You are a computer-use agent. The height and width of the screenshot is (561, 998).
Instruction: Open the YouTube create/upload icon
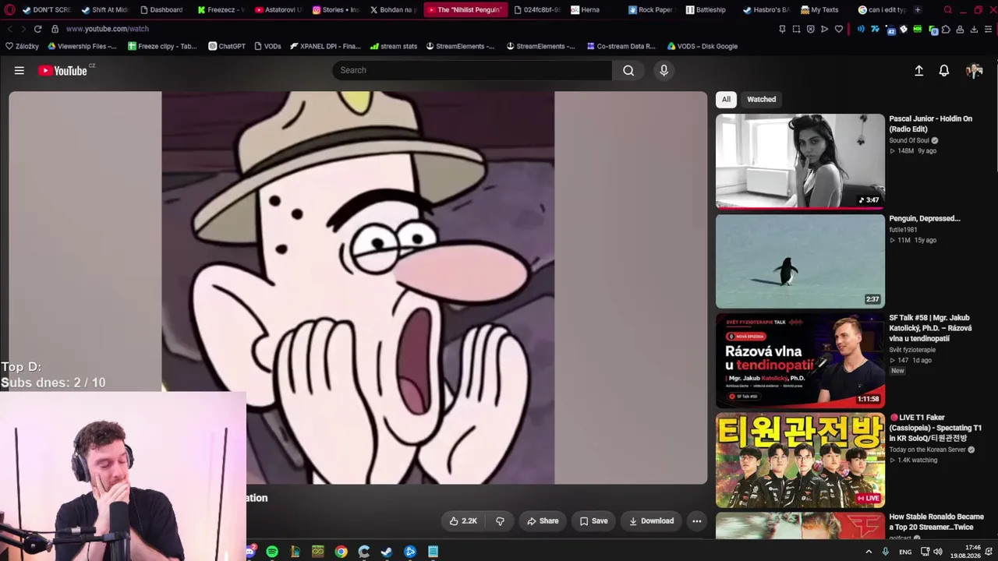pyautogui.click(x=918, y=71)
